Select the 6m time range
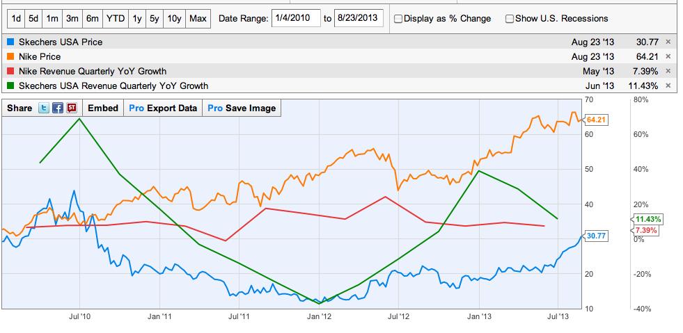 tap(92, 19)
